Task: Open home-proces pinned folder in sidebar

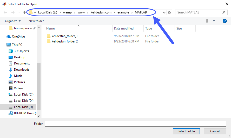Action: 23,28
